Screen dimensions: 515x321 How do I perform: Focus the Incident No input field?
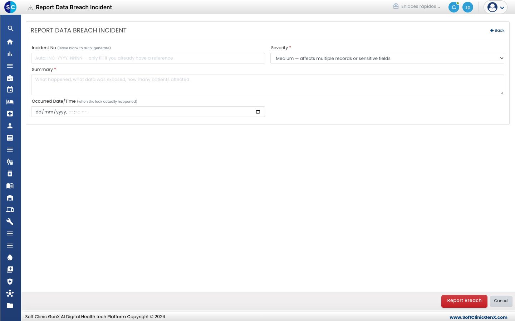148,58
